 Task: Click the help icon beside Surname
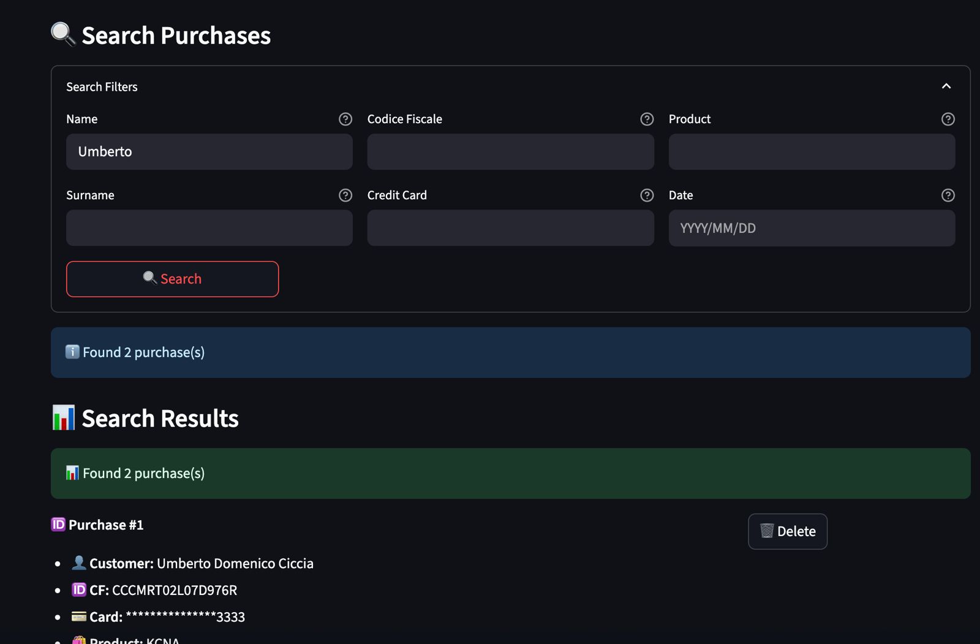(x=345, y=195)
